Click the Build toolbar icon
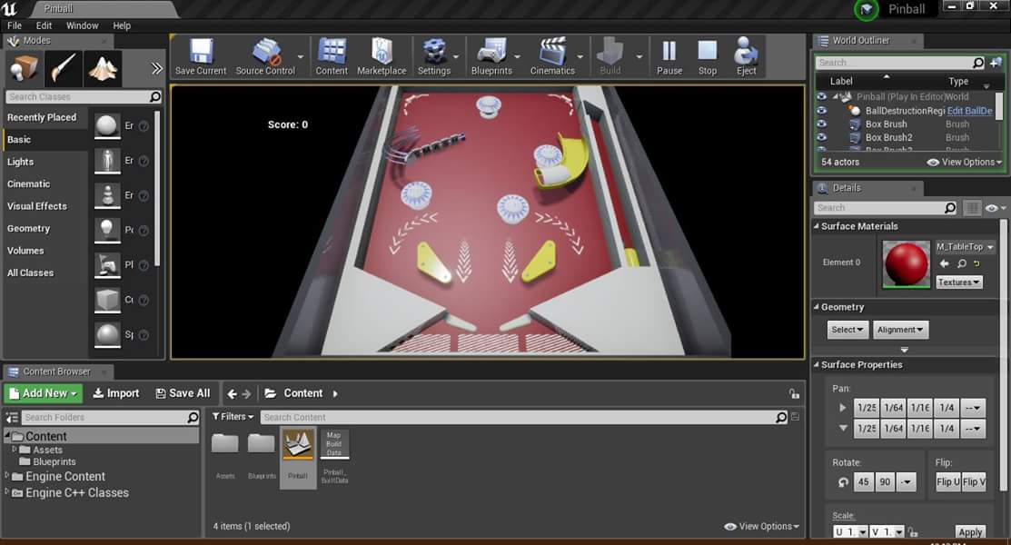Viewport: 1011px width, 545px height. 610,56
